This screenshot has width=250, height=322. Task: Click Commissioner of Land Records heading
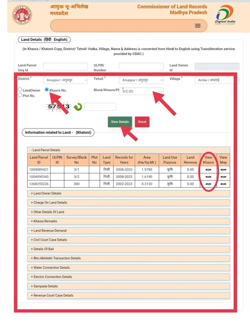(x=172, y=7)
